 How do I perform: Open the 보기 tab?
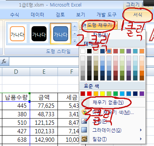(x=80, y=15)
